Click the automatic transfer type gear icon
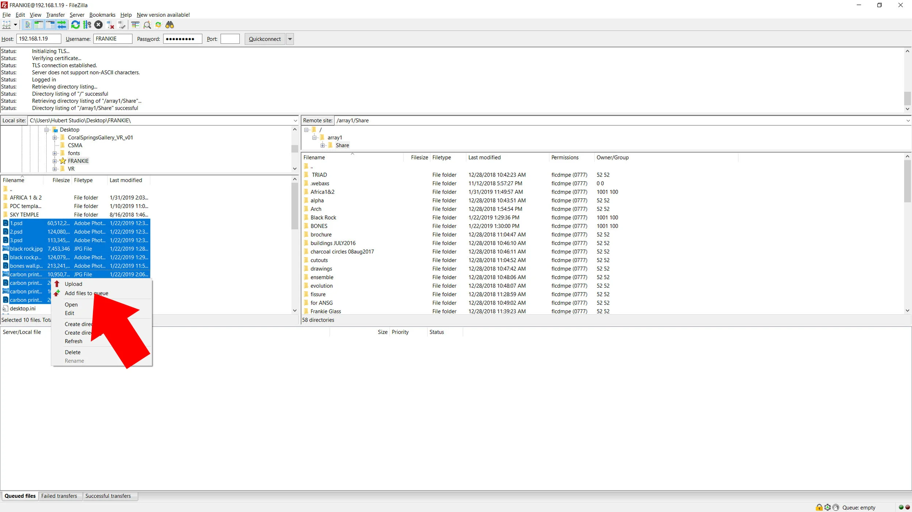 point(827,507)
